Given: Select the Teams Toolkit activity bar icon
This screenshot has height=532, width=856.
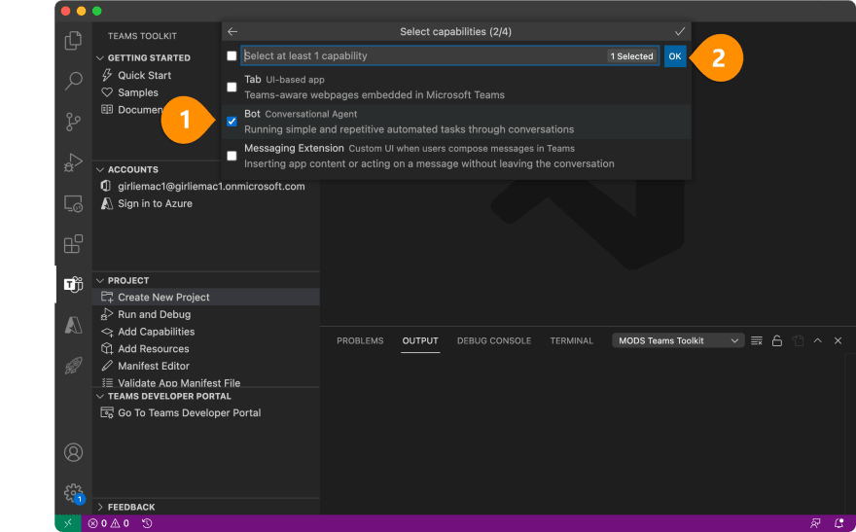Looking at the screenshot, I should coord(73,284).
